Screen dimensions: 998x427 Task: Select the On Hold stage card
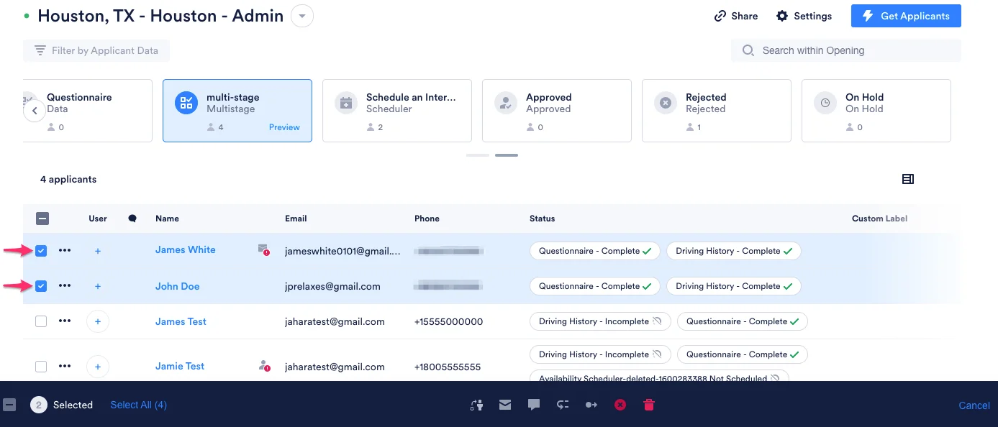876,111
